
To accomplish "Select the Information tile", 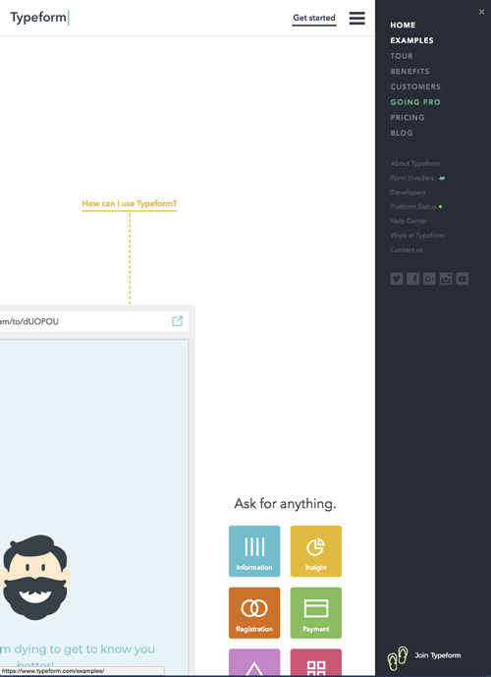I will tap(254, 551).
